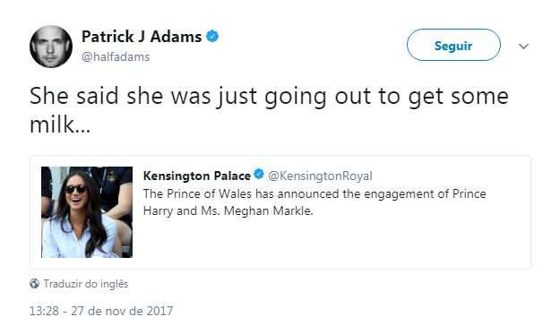
Task: Click the globe icon before Traduzir
Action: (34, 284)
